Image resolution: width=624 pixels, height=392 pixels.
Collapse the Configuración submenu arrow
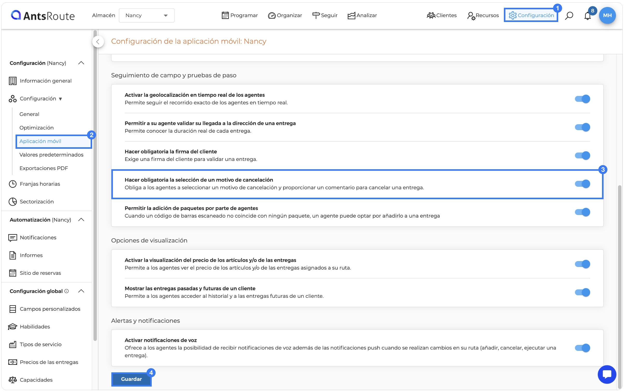click(60, 99)
